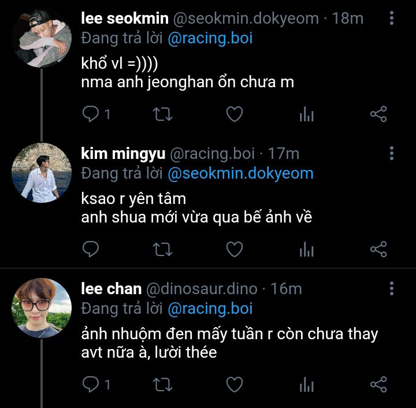416x408 pixels.
Task: Open lee seokmin's profile picture
Action: (42, 39)
